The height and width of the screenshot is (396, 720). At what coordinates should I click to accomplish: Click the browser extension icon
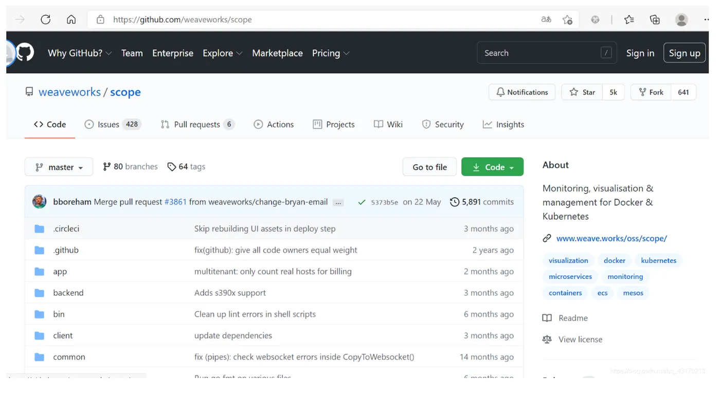point(595,20)
